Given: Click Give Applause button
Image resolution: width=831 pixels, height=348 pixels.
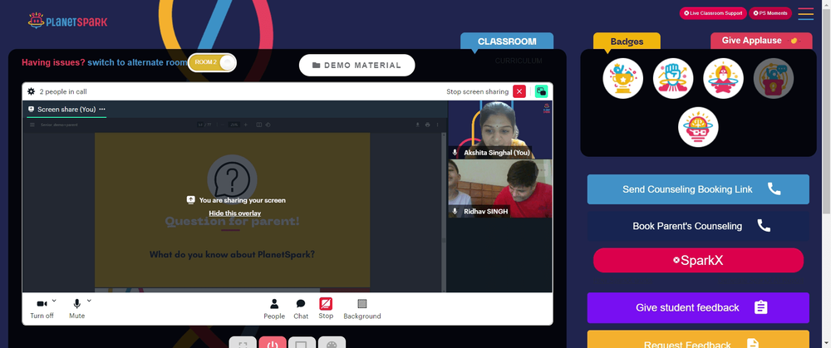Looking at the screenshot, I should (x=761, y=41).
